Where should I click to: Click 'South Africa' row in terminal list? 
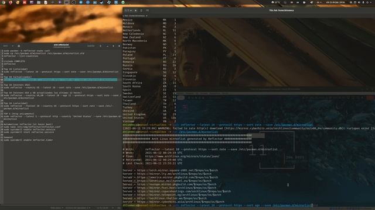[x=149, y=83]
